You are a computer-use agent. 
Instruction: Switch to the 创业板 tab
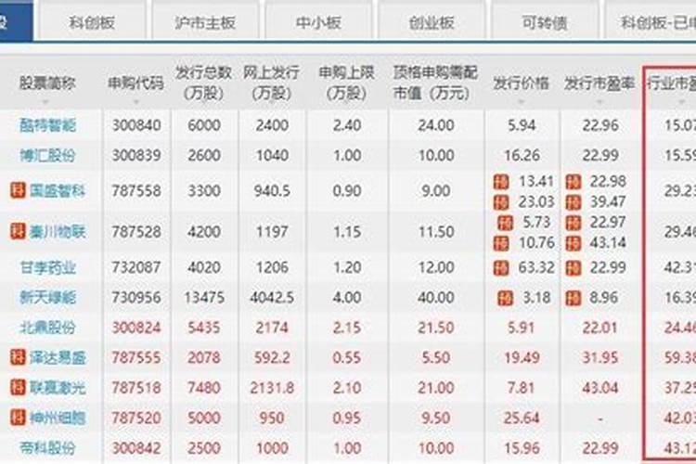point(432,21)
